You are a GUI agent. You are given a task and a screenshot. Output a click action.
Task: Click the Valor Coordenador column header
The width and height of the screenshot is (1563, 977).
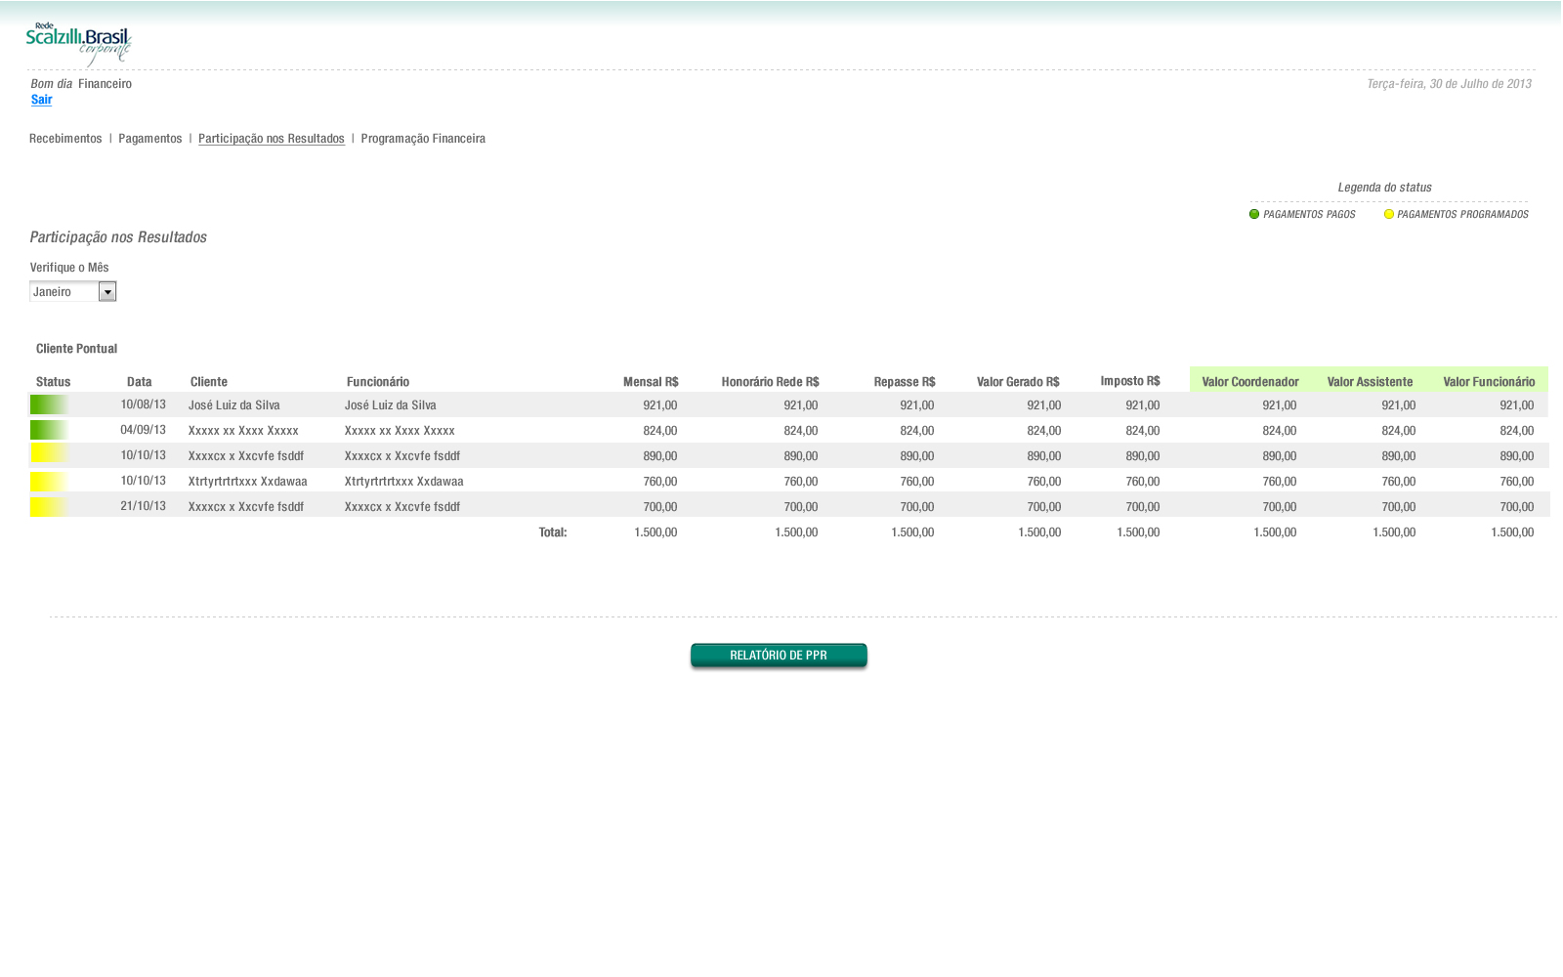(1249, 381)
